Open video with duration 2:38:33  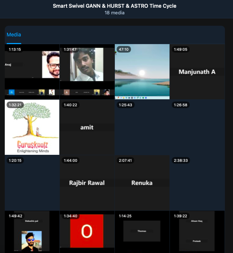click(197, 183)
